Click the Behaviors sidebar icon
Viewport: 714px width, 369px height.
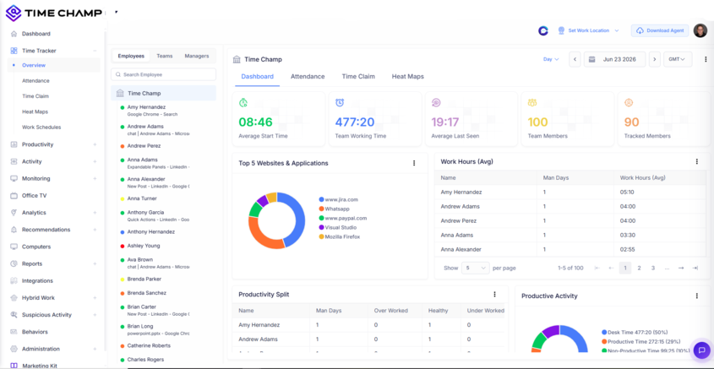tap(14, 332)
